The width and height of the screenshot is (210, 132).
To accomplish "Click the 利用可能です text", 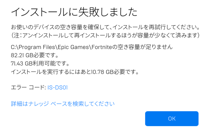I will click(51, 64).
